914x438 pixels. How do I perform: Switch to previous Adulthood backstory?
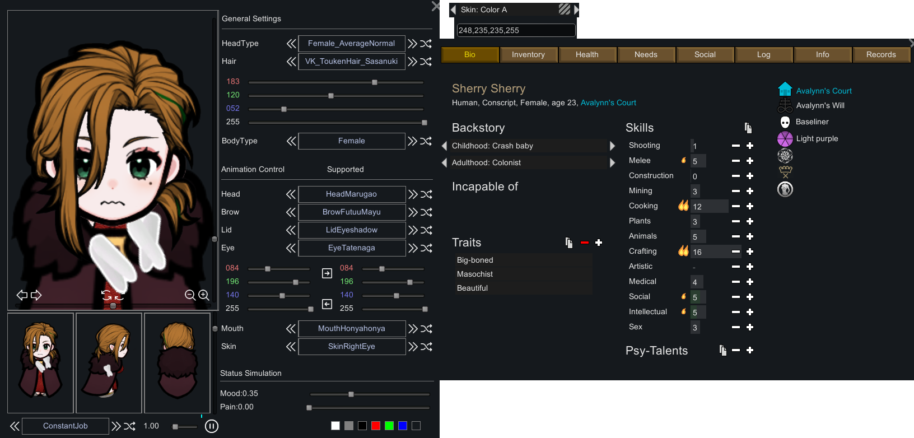[x=445, y=163]
